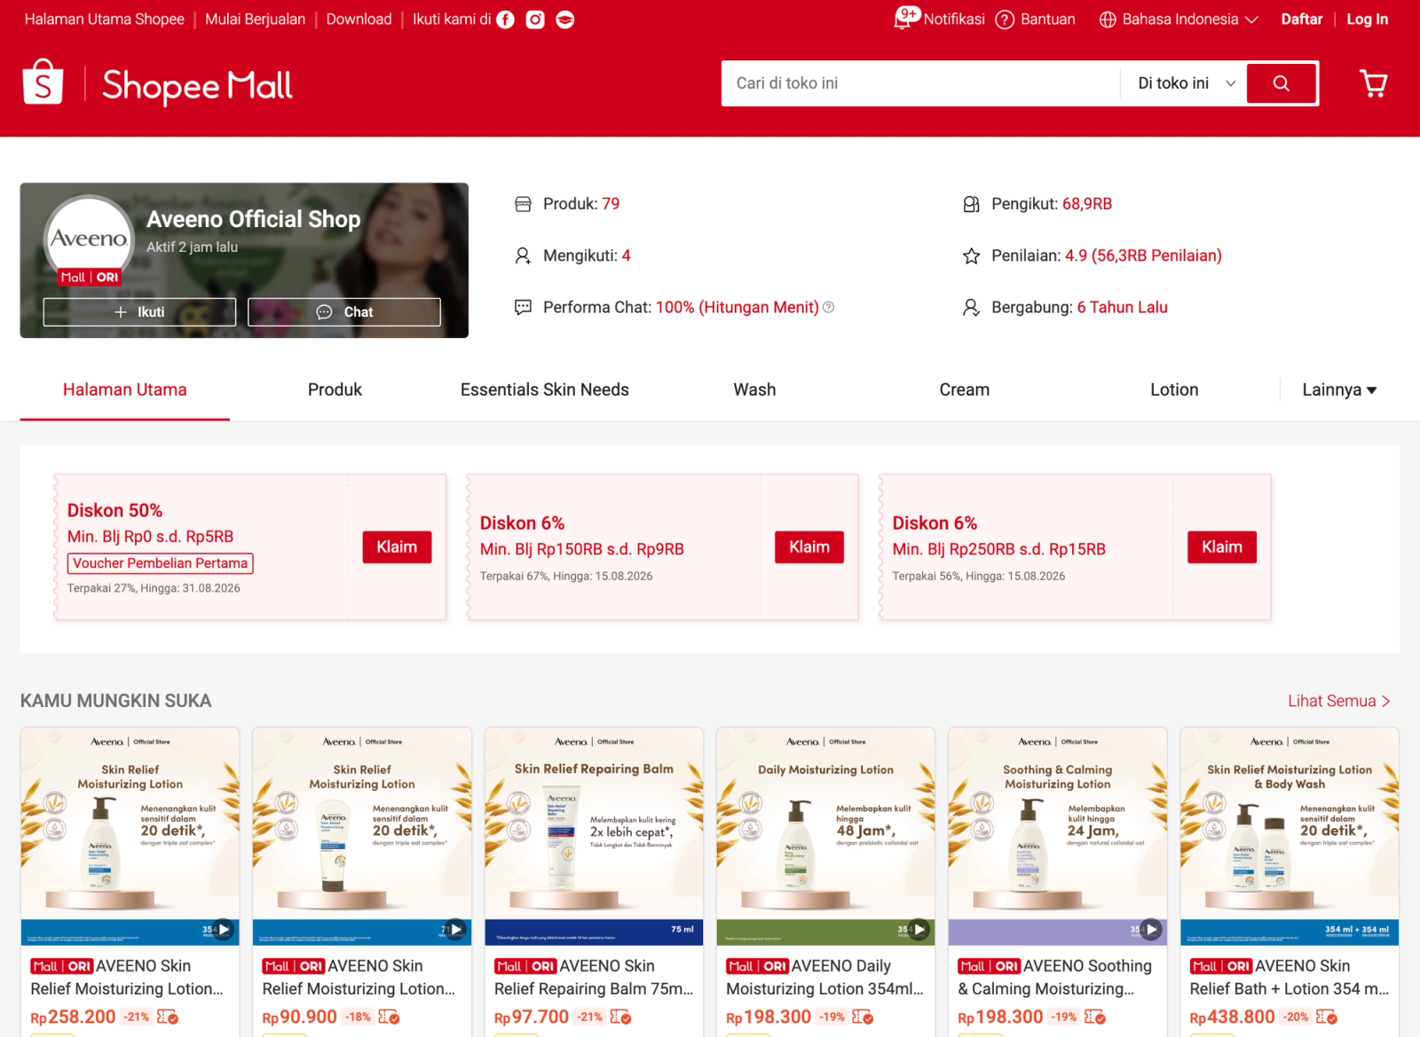Click product title 'AVEENO Daily Moisturizing Lotion 354ml...'

click(x=825, y=977)
